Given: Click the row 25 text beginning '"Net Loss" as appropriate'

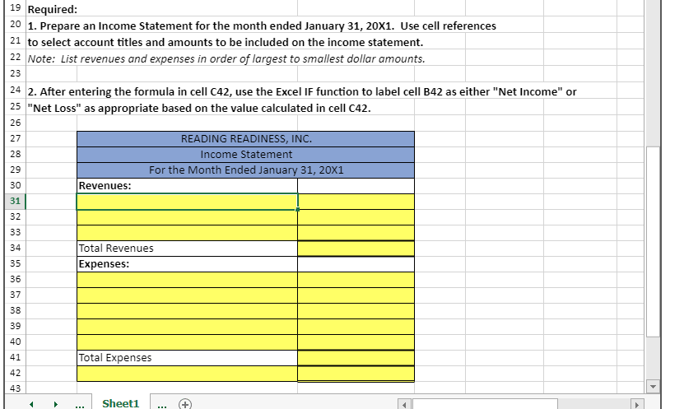Looking at the screenshot, I should click(x=199, y=108).
